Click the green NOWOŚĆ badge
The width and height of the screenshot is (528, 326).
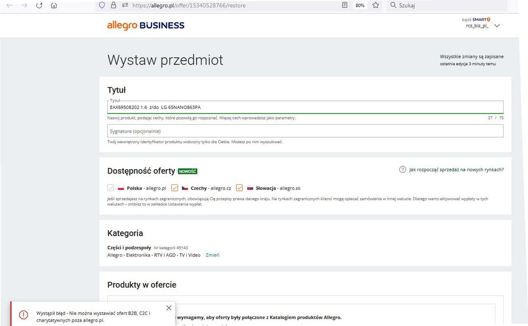click(x=188, y=171)
